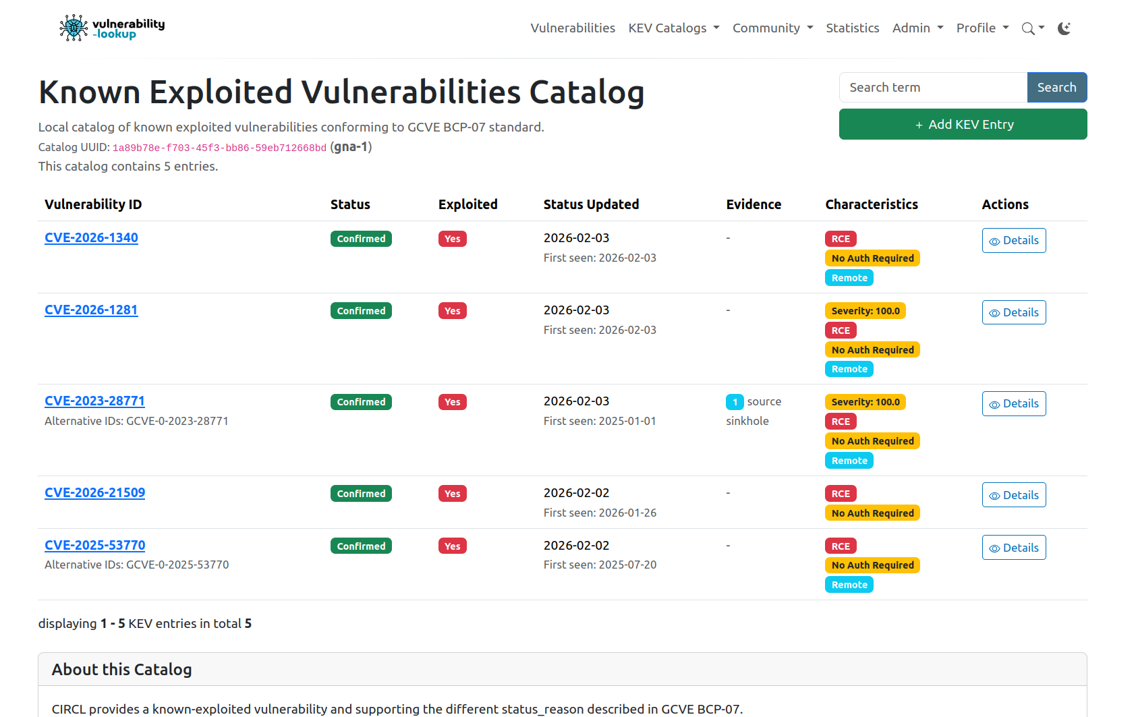This screenshot has width=1136, height=717.
Task: Open the search magnifier in the navbar
Action: (x=1028, y=28)
